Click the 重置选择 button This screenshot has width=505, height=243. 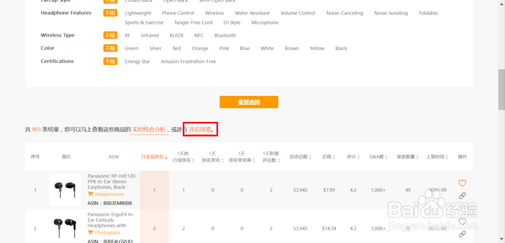click(x=249, y=102)
